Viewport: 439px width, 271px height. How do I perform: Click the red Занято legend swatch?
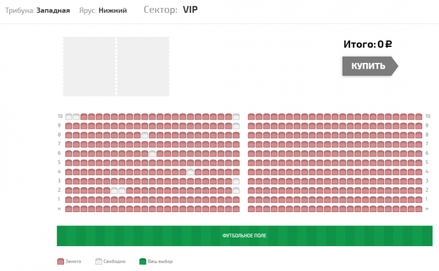(x=61, y=261)
